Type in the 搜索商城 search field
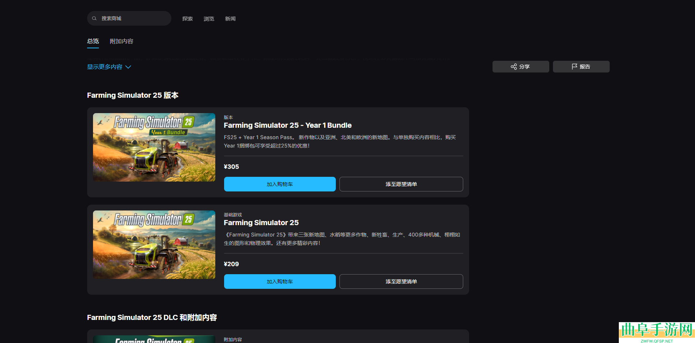Screen dimensions: 695x343 pos(134,18)
